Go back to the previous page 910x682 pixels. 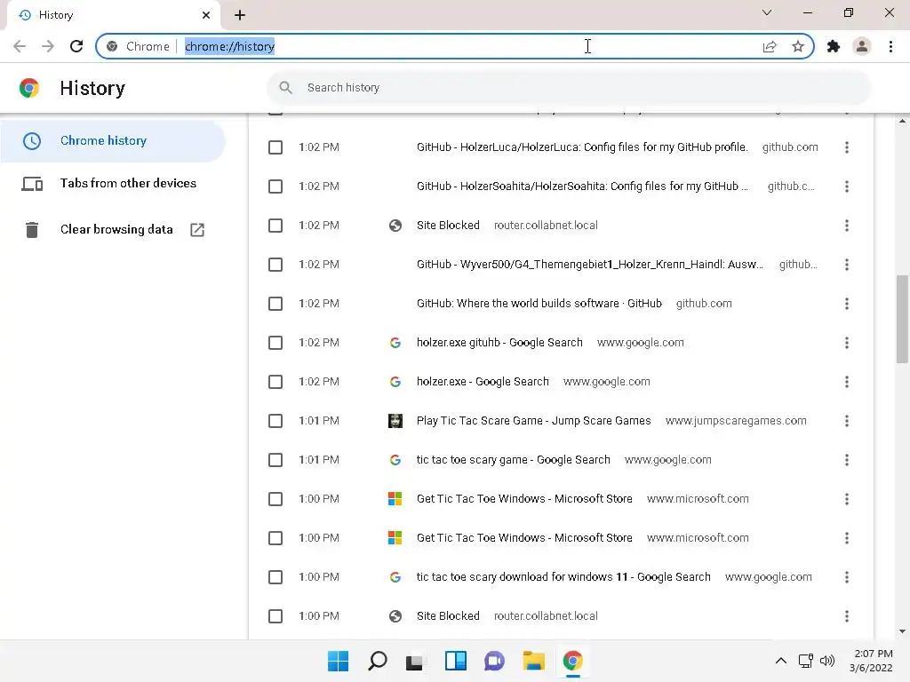tap(20, 46)
